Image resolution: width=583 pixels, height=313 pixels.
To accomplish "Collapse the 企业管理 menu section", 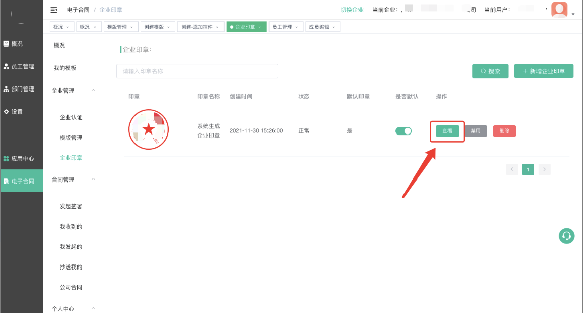I will pyautogui.click(x=93, y=91).
